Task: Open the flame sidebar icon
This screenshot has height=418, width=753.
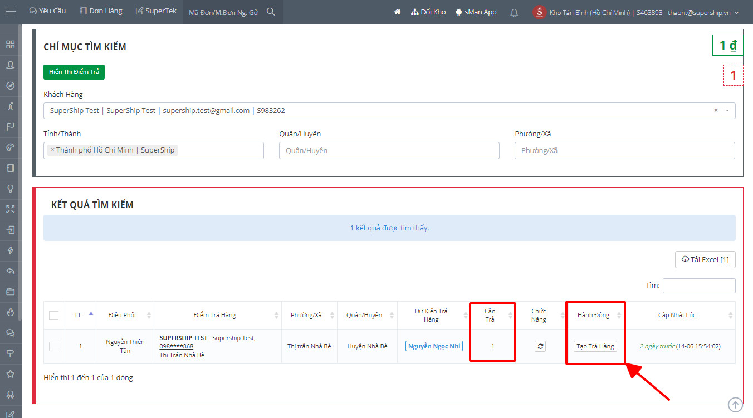Action: (x=10, y=312)
